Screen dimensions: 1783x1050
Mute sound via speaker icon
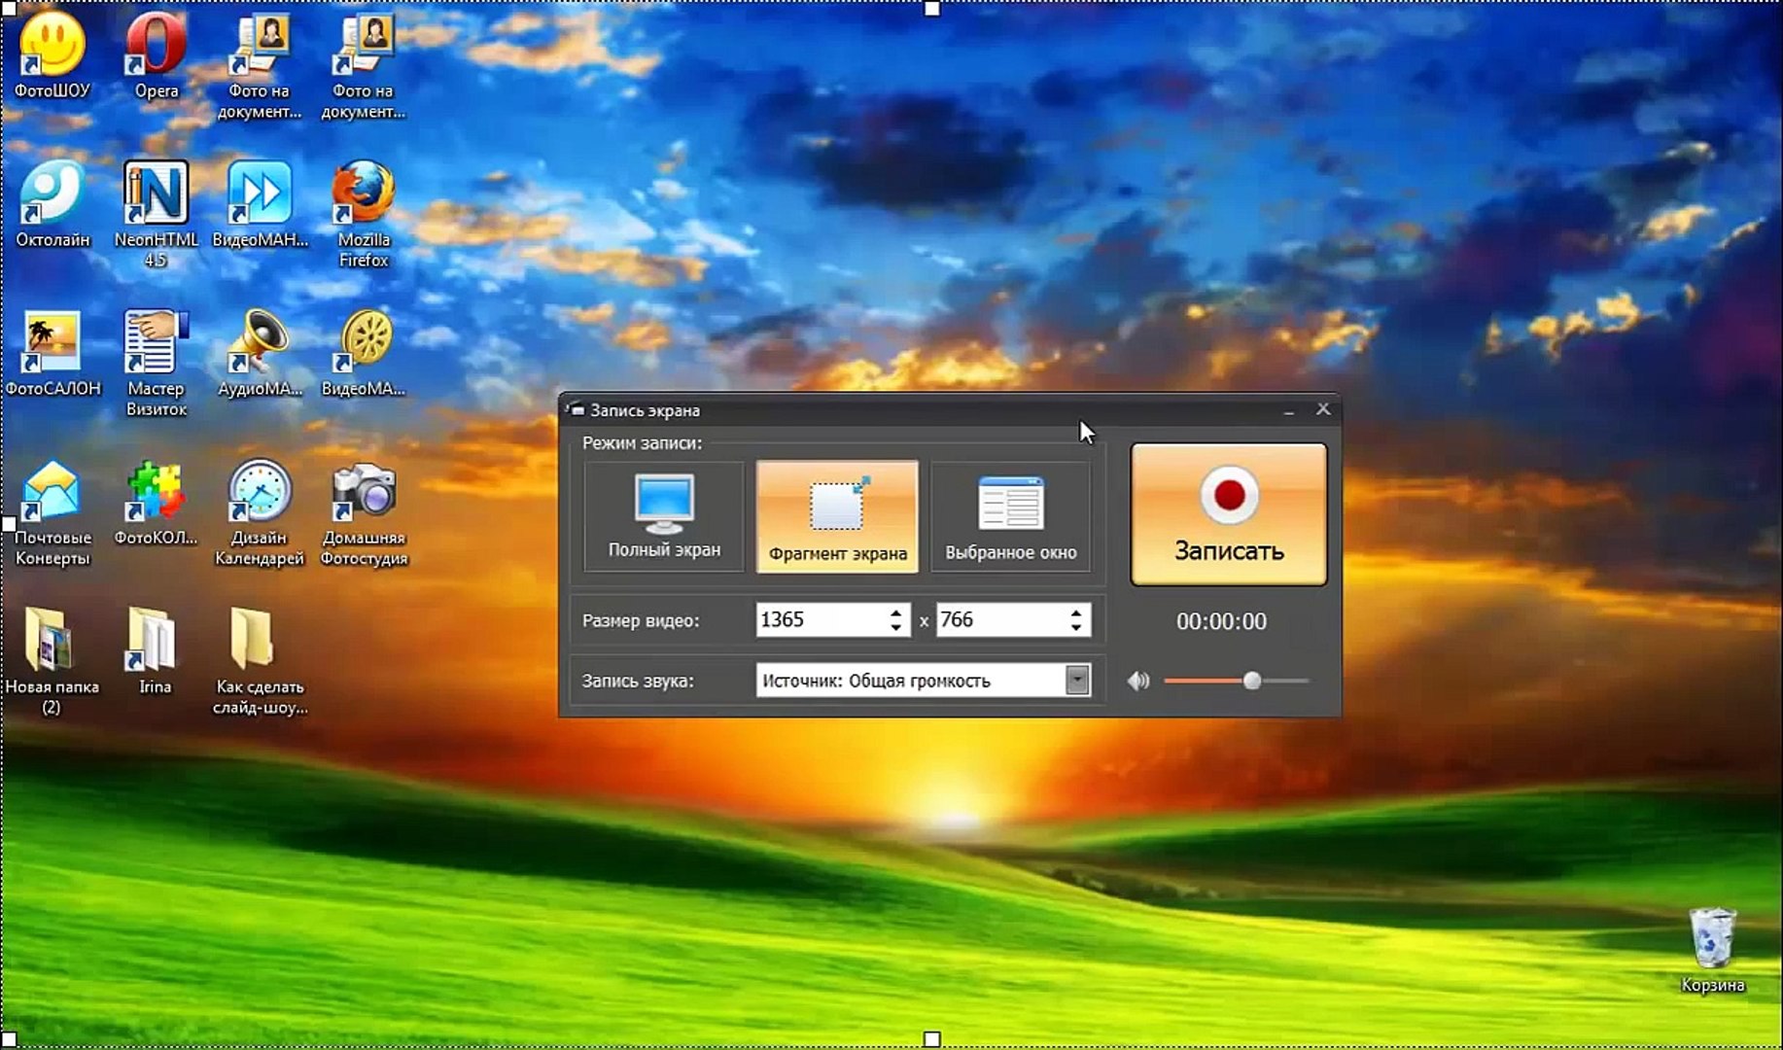pos(1137,681)
